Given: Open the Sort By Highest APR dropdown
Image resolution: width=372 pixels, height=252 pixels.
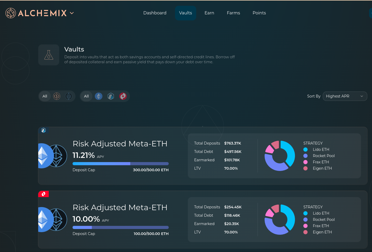Looking at the screenshot, I should coord(345,96).
